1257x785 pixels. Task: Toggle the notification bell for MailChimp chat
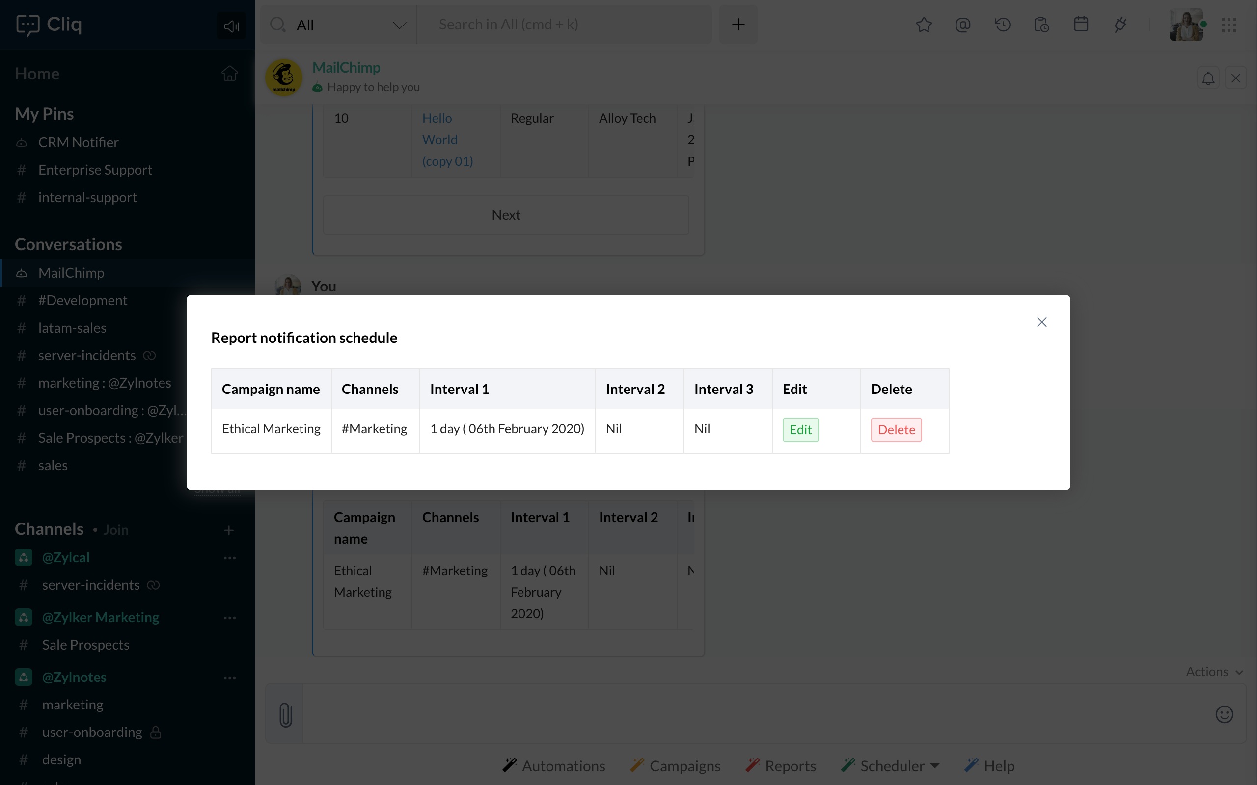[x=1208, y=78]
